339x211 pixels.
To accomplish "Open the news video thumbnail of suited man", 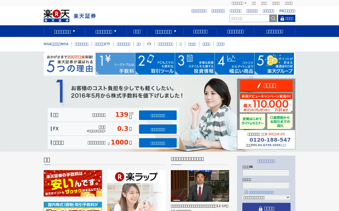I will 200,186.
